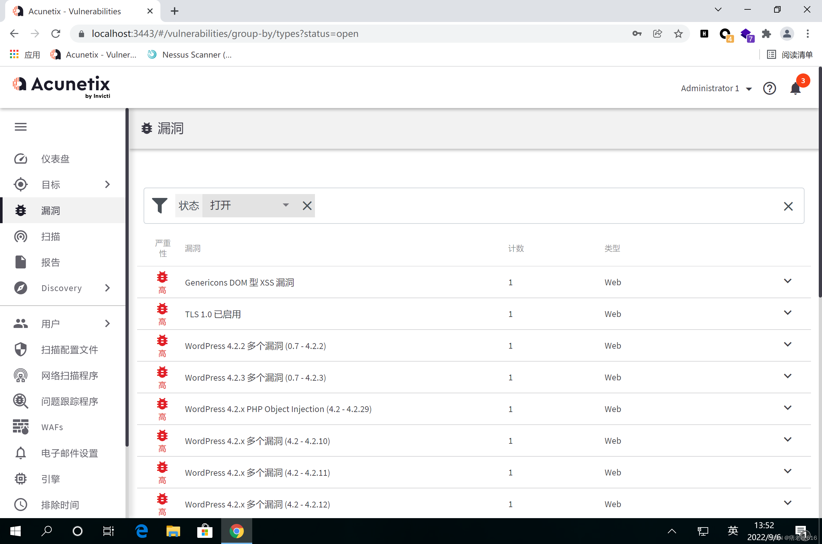Image resolution: width=822 pixels, height=544 pixels.
Task: Reload the page with refresh icon
Action: point(56,34)
